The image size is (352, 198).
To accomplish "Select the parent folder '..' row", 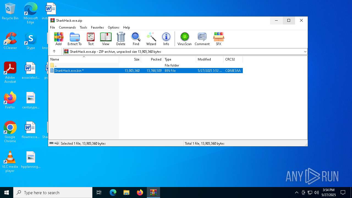I will 146,65.
